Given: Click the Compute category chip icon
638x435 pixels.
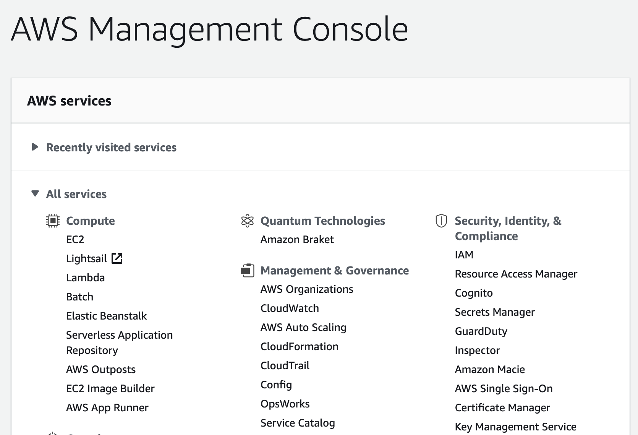Looking at the screenshot, I should tap(53, 220).
